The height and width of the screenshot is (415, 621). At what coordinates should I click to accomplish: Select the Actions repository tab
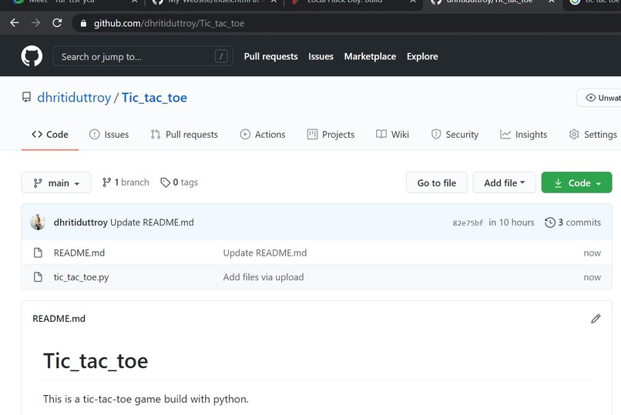(263, 135)
